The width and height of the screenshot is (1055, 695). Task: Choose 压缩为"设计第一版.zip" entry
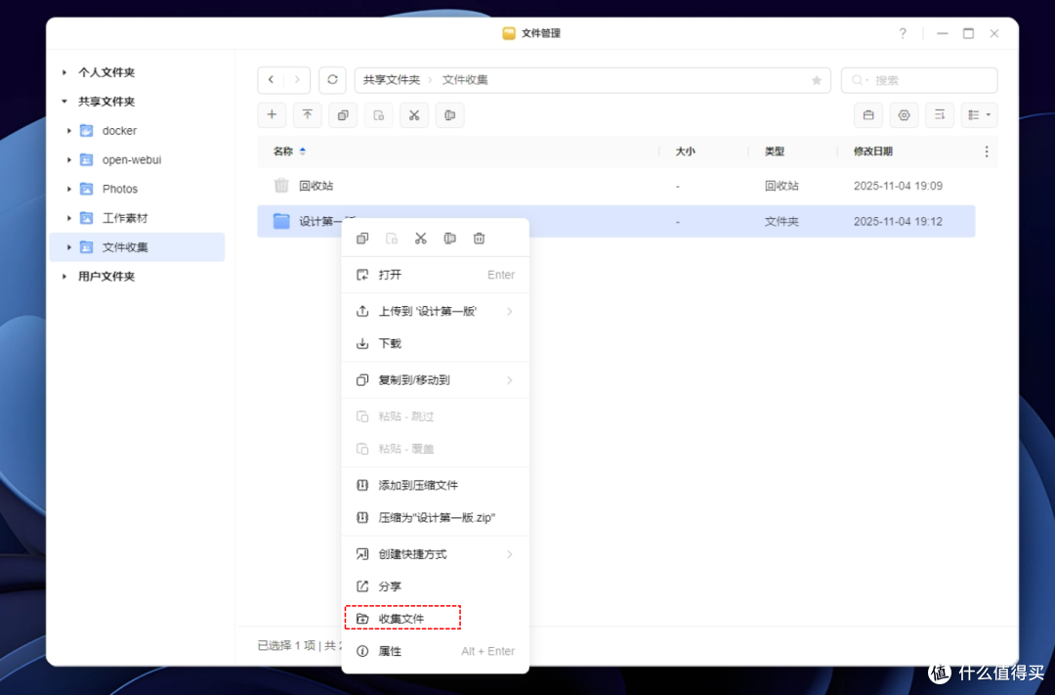(436, 517)
